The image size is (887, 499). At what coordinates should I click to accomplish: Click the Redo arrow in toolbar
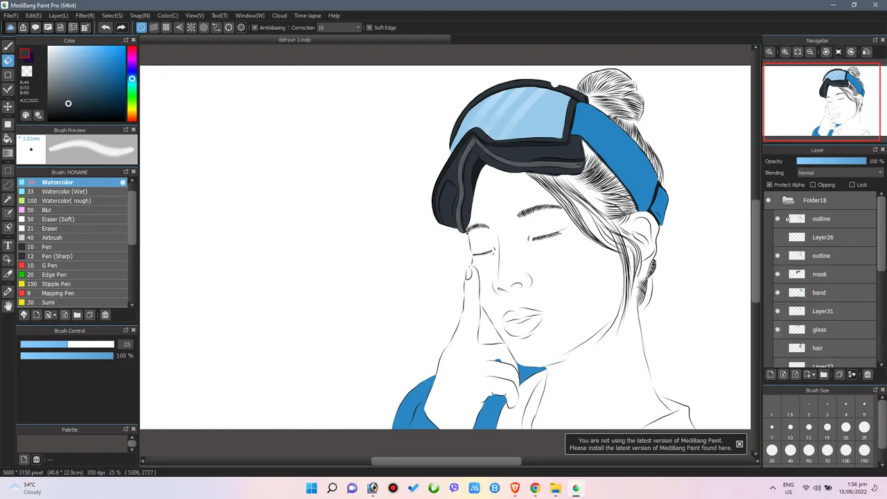[121, 28]
